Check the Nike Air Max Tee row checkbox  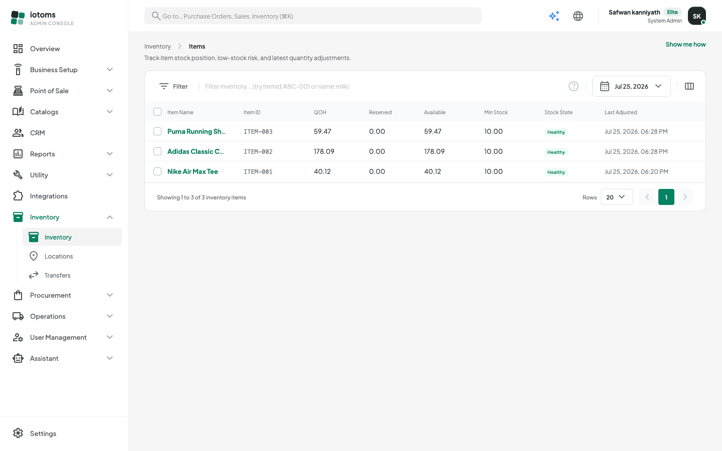pyautogui.click(x=157, y=171)
